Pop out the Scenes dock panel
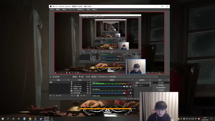 [69, 80]
